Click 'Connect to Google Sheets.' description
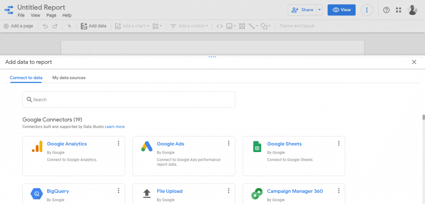425x204 pixels. (290, 160)
